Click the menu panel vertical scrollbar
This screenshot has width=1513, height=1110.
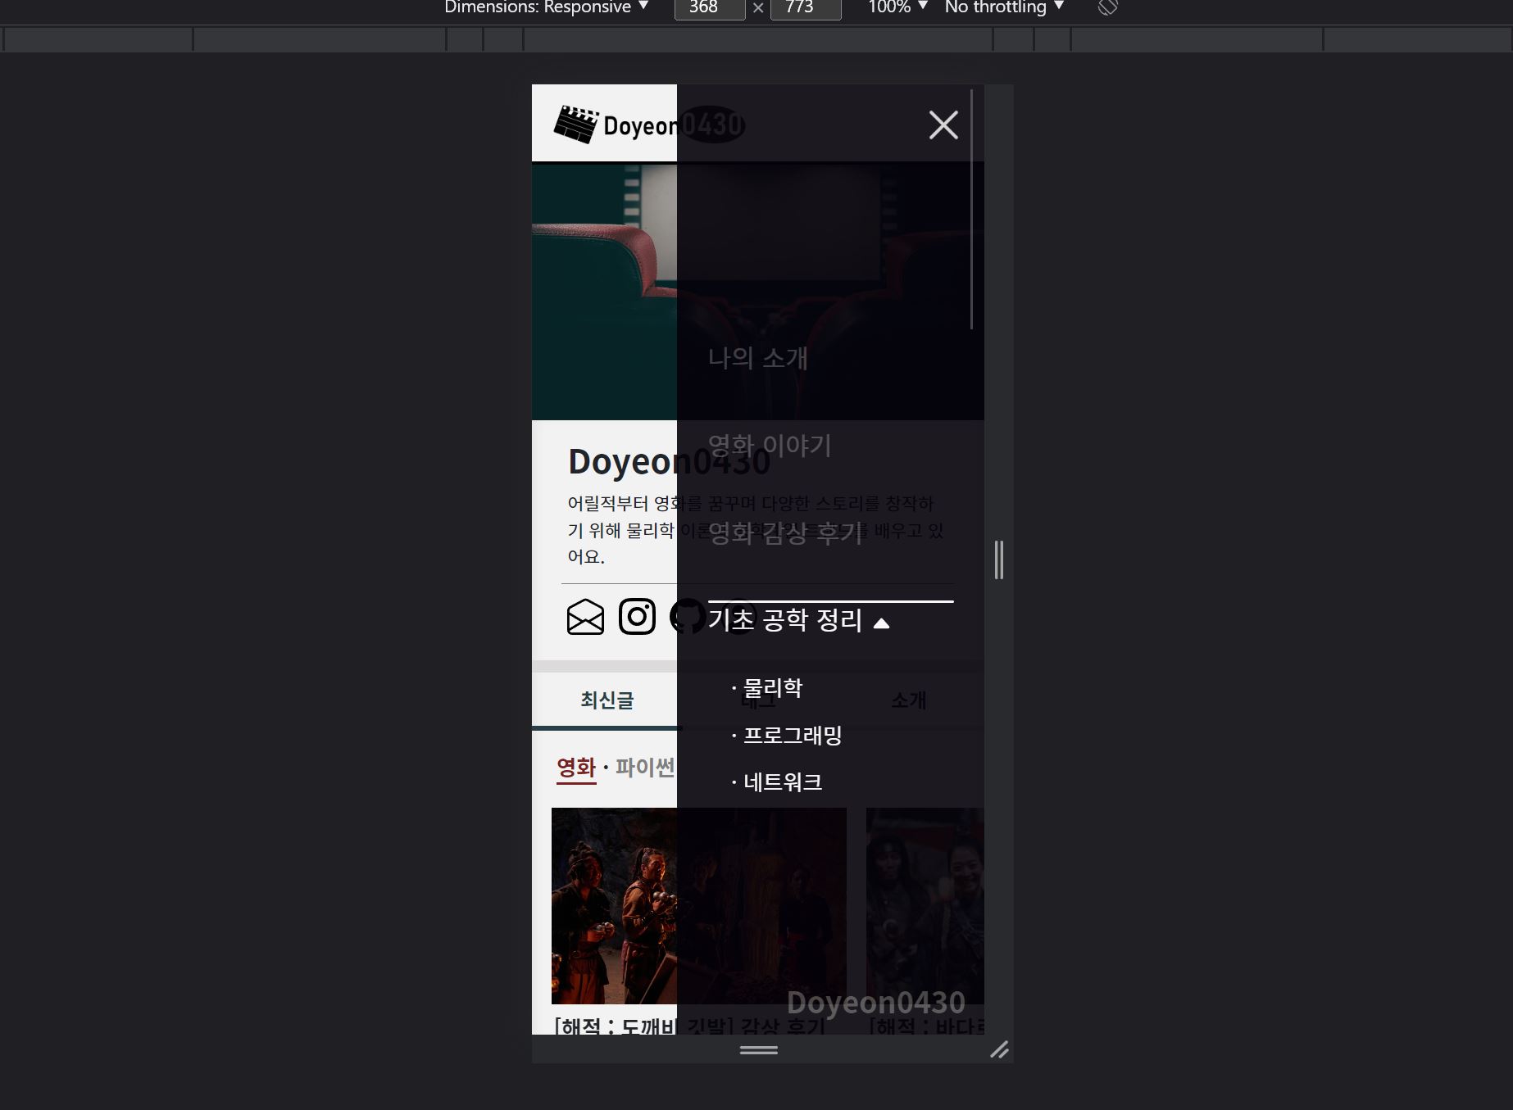[971, 209]
